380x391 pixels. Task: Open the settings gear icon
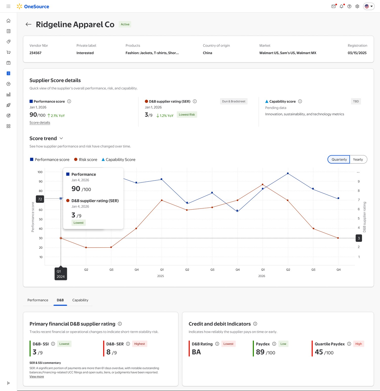point(357,6)
